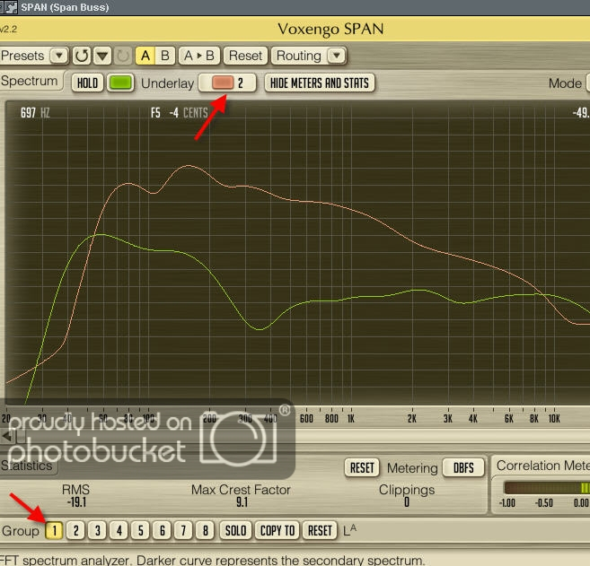
Task: Select Group 7 button
Action: [x=183, y=531]
